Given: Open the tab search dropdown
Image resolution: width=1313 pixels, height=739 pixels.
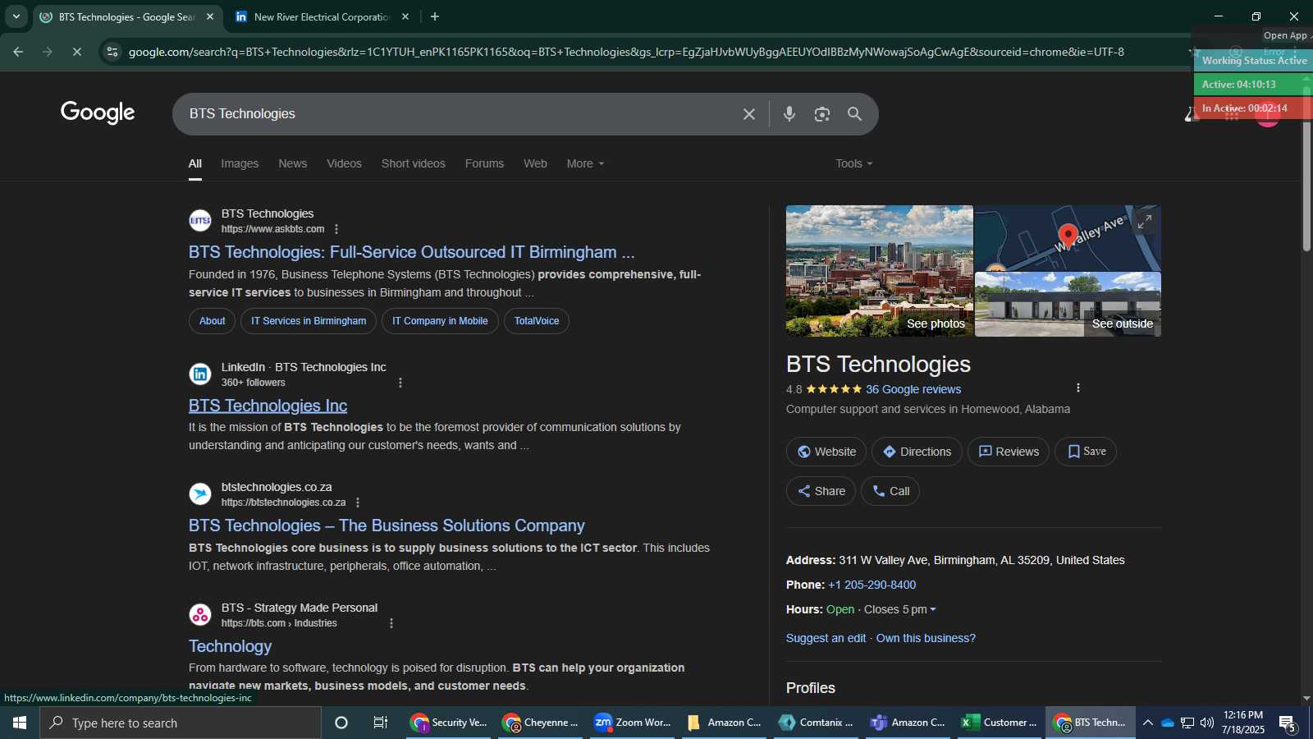Looking at the screenshot, I should click(16, 16).
